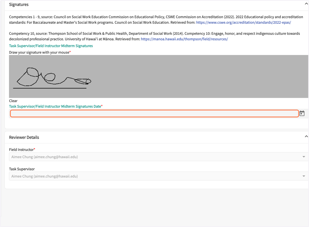The image size is (309, 227).
Task: Click 'Draw your signature with your mouse' label
Action: (x=40, y=52)
